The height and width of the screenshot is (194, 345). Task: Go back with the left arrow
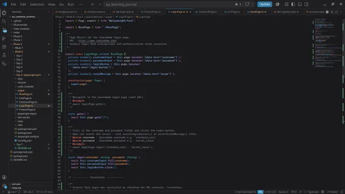coord(93,4)
